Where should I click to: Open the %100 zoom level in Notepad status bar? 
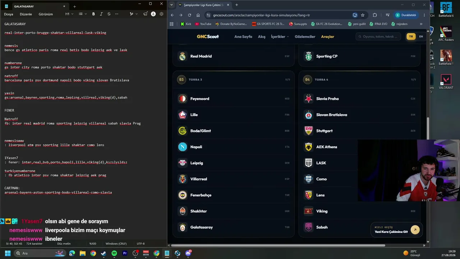(x=93, y=244)
